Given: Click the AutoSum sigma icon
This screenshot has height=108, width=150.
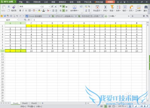Looking at the screenshot, I should pos(106,7).
